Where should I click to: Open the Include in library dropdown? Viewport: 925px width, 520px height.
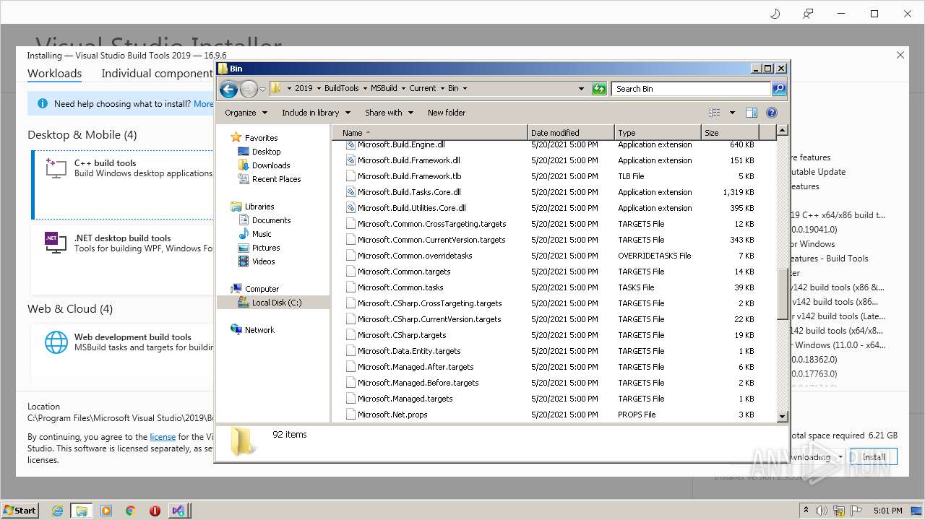click(316, 113)
